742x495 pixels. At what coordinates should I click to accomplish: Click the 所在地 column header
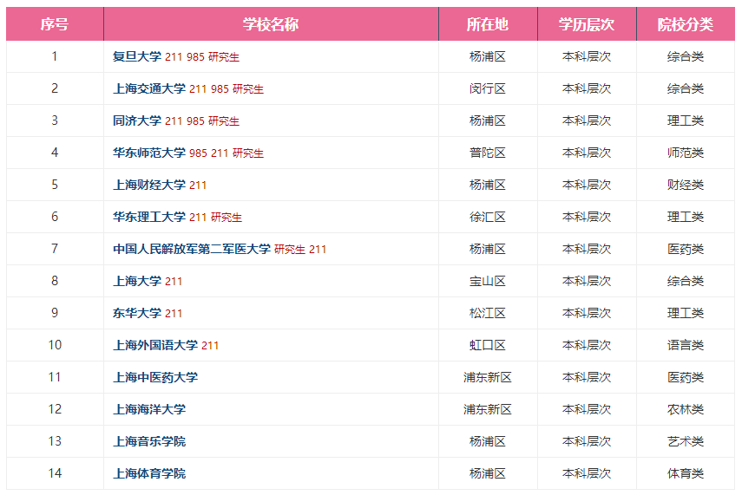click(487, 24)
